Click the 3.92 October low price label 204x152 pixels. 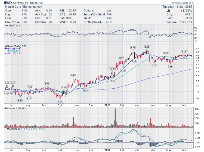pos(60,101)
